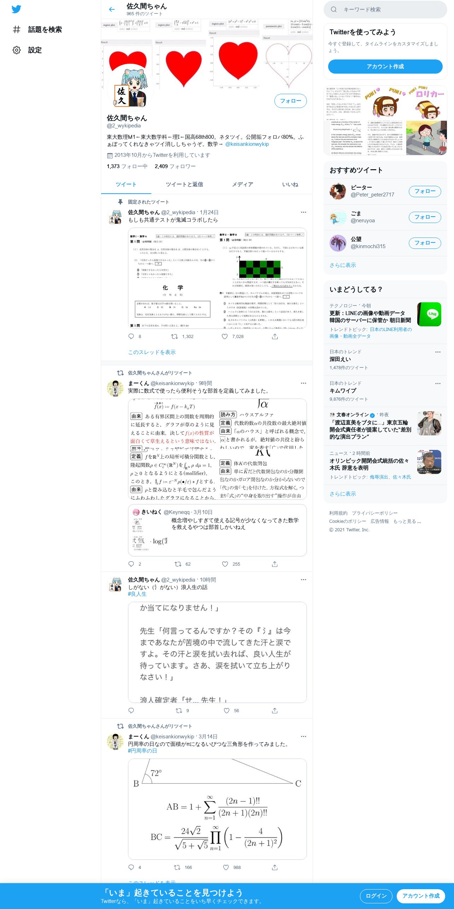Share the 浪人生の話 tweet
Viewport: 454px width, 909px height.
(275, 710)
